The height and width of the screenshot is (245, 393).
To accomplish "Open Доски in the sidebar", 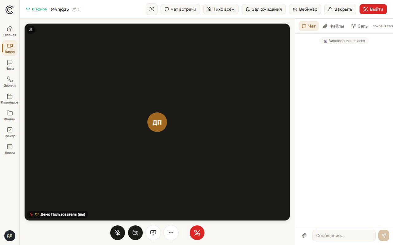I will click(10, 149).
